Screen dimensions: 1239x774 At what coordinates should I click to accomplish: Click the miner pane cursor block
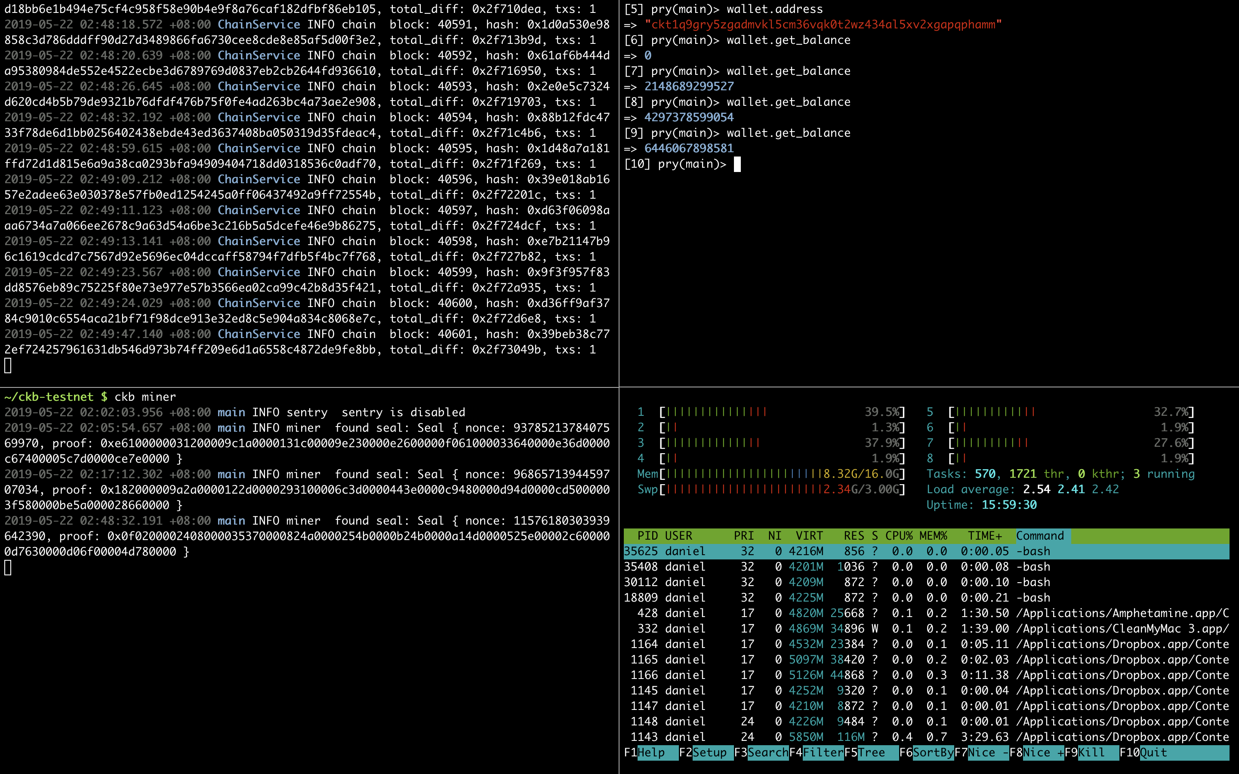(8, 567)
